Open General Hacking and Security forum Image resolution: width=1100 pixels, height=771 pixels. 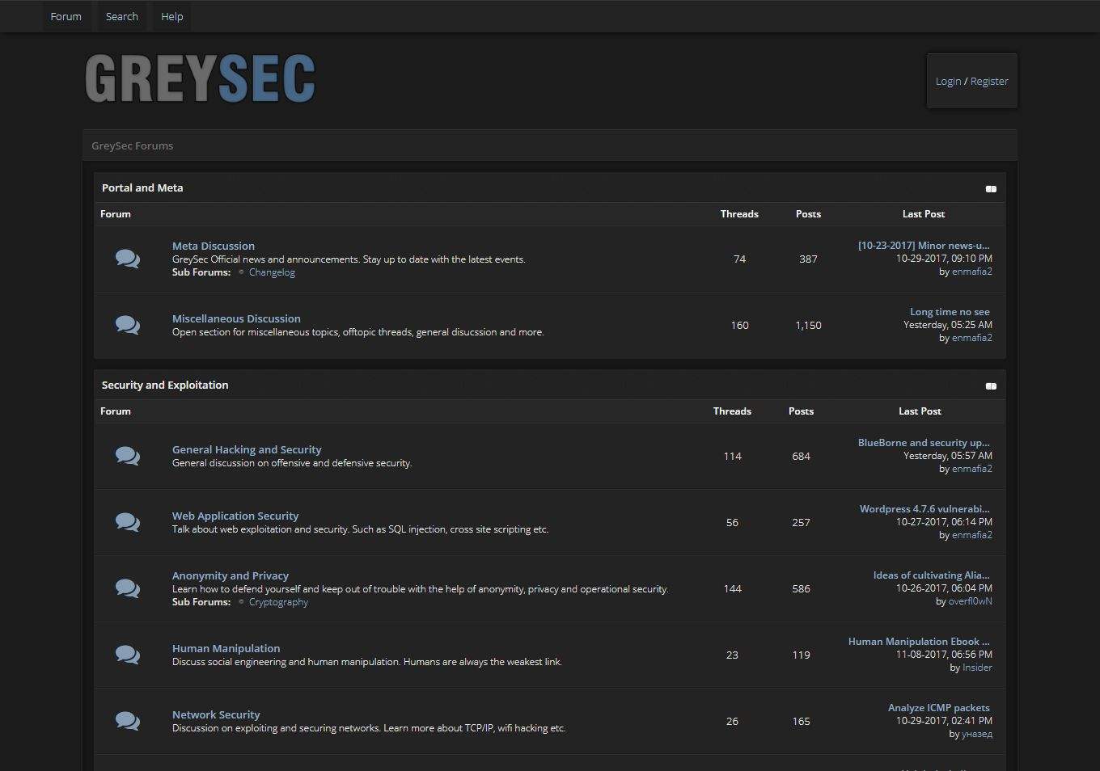click(x=247, y=449)
